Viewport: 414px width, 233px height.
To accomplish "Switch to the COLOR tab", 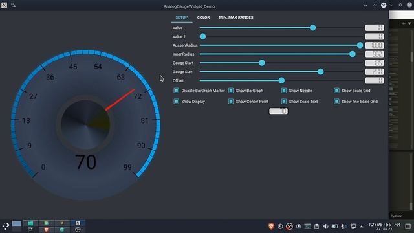I will pyautogui.click(x=203, y=17).
